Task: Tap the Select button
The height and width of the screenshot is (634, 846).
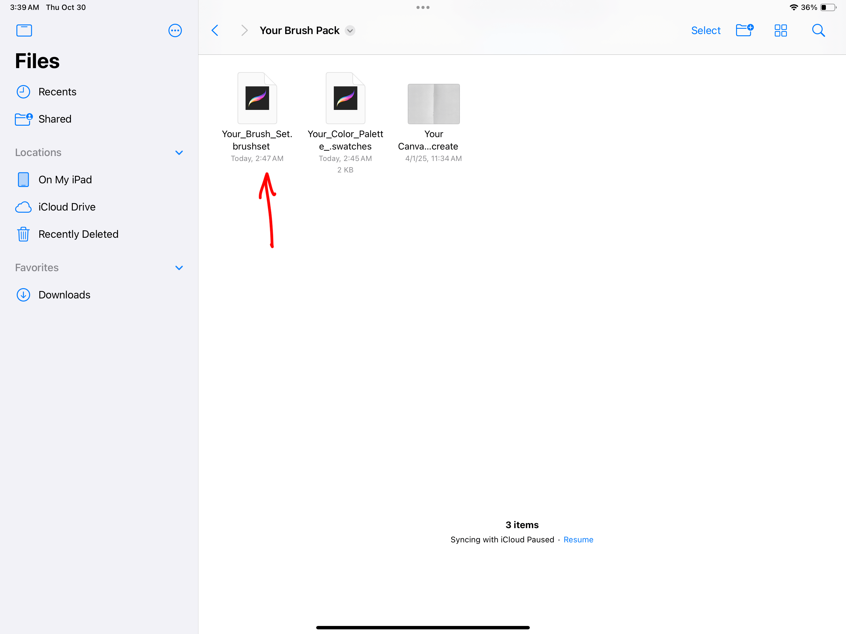Action: [x=705, y=31]
